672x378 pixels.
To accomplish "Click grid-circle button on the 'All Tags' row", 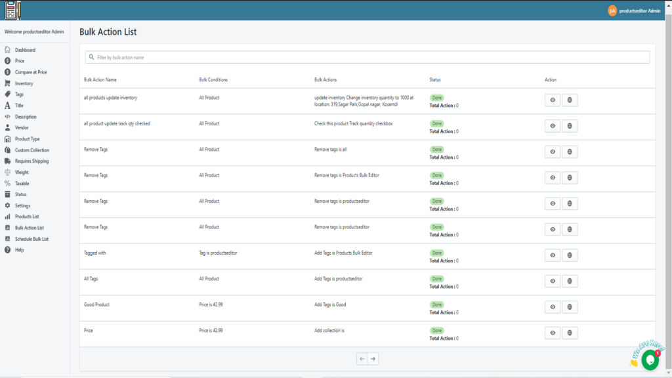I will [x=570, y=281].
